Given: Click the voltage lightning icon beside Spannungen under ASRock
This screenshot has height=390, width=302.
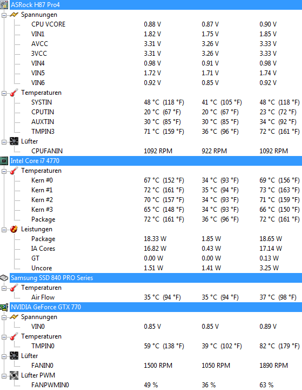Looking at the screenshot, I should [x=14, y=15].
